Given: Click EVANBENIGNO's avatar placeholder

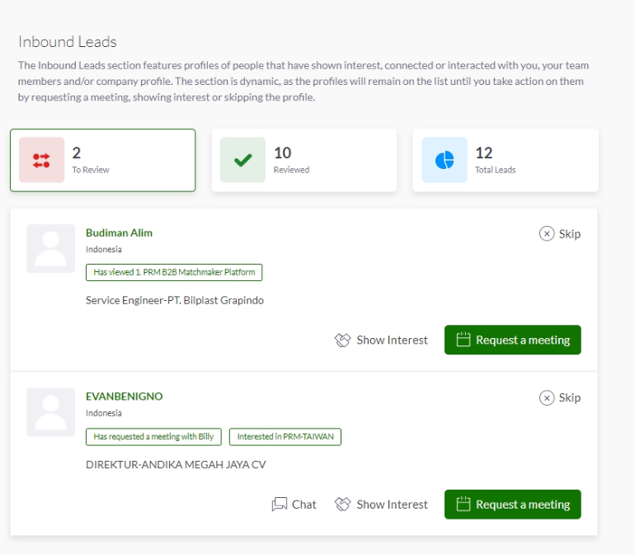Looking at the screenshot, I should pos(50,412).
